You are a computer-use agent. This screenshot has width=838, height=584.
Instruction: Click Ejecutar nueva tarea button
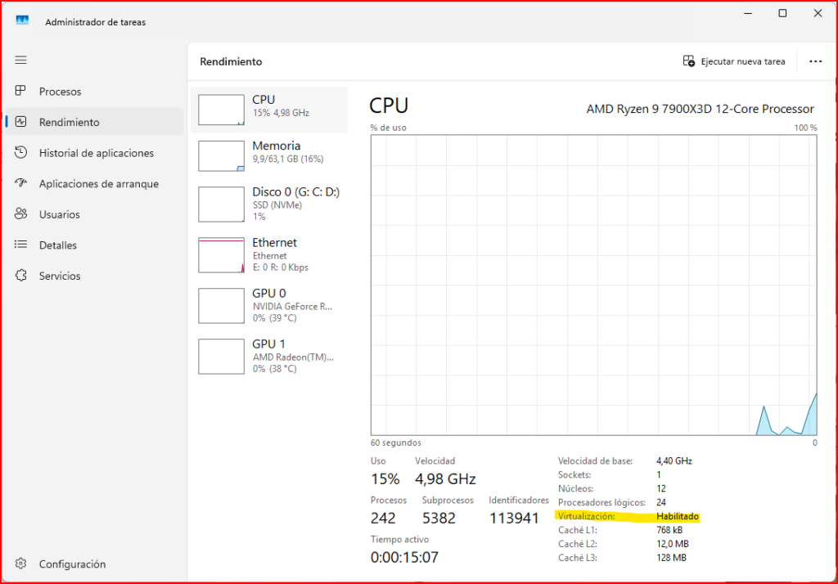pos(734,61)
